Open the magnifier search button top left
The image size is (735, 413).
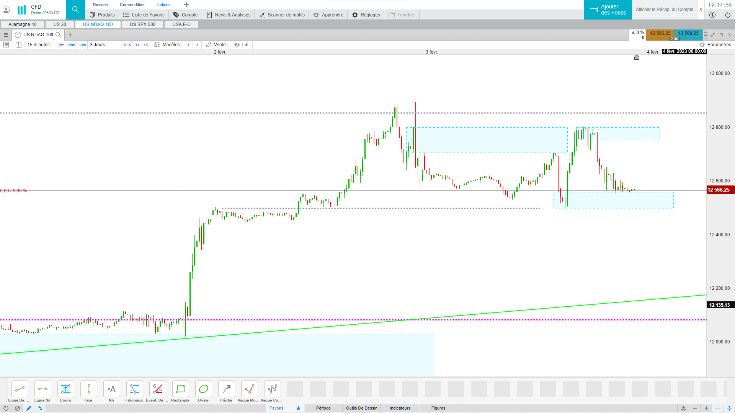tap(75, 10)
